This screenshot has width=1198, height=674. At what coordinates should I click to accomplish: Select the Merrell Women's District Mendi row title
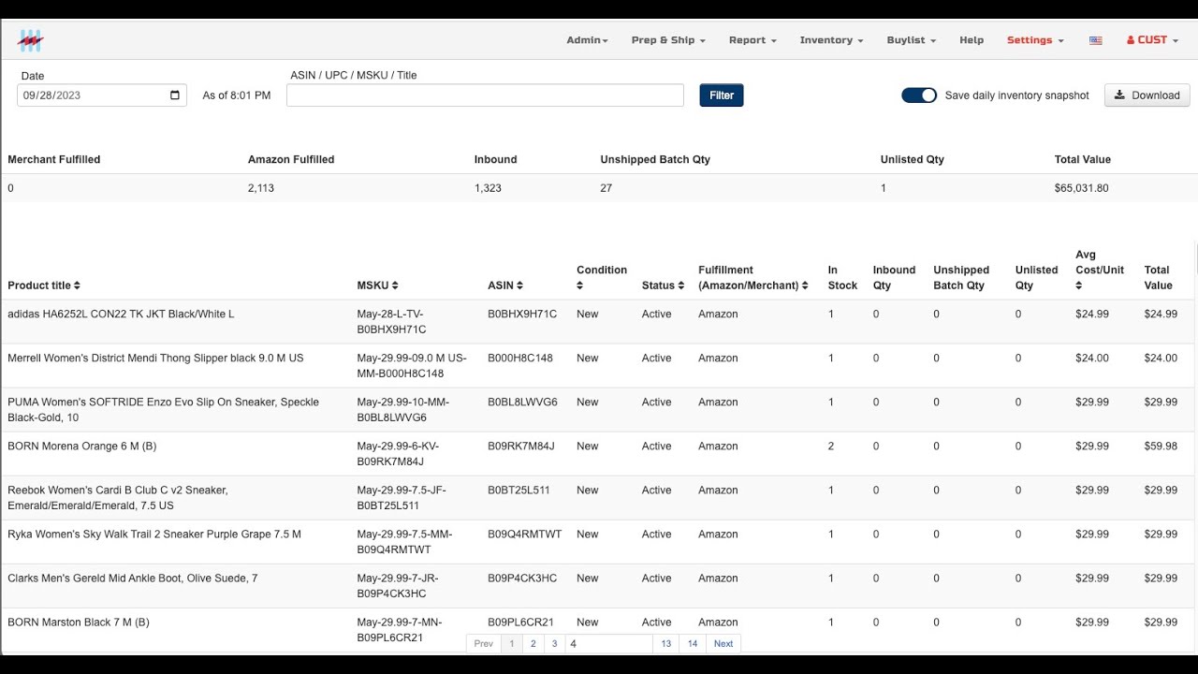point(155,359)
